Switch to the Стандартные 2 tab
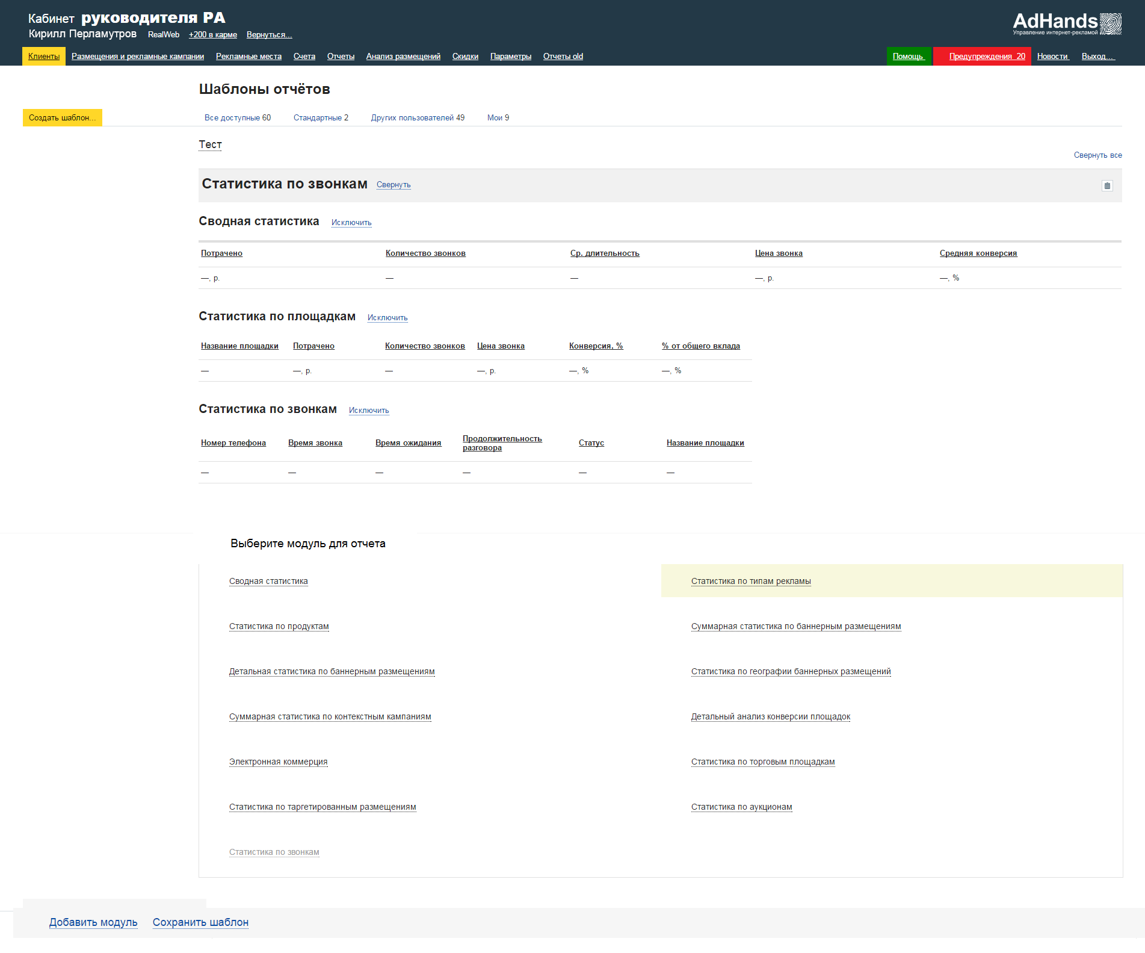 [321, 118]
